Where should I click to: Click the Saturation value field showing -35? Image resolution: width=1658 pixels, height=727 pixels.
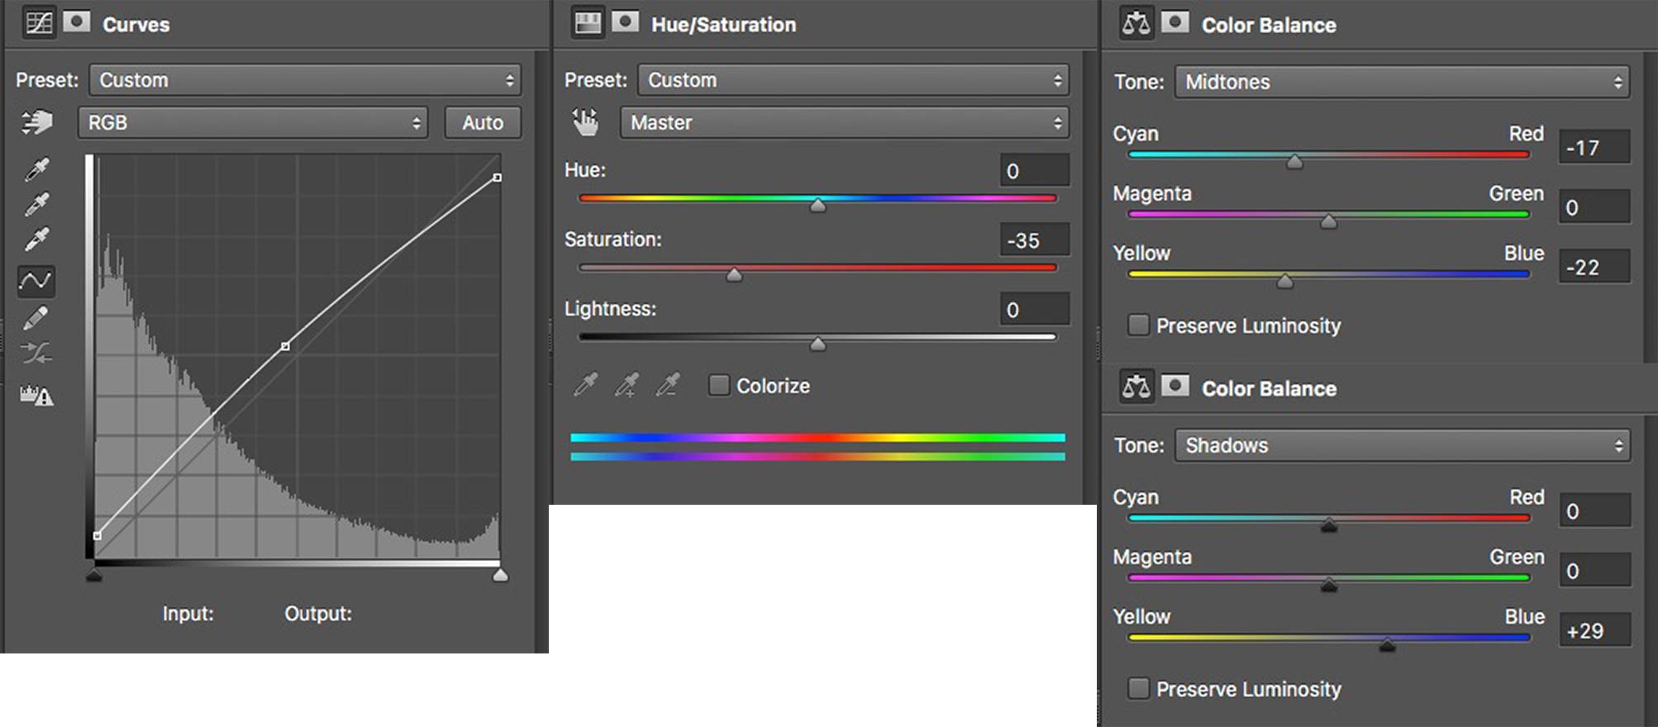pyautogui.click(x=1034, y=240)
